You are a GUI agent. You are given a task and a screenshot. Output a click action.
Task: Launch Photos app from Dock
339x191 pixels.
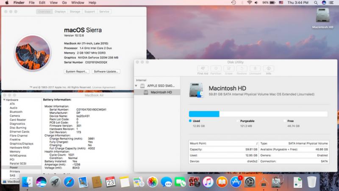153,182
